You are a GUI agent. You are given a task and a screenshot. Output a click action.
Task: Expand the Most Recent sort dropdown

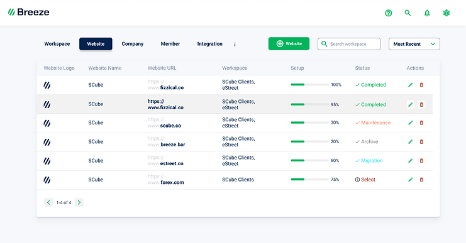(414, 44)
